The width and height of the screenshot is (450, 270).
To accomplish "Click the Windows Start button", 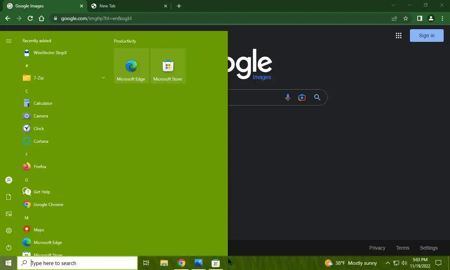I will 8,263.
